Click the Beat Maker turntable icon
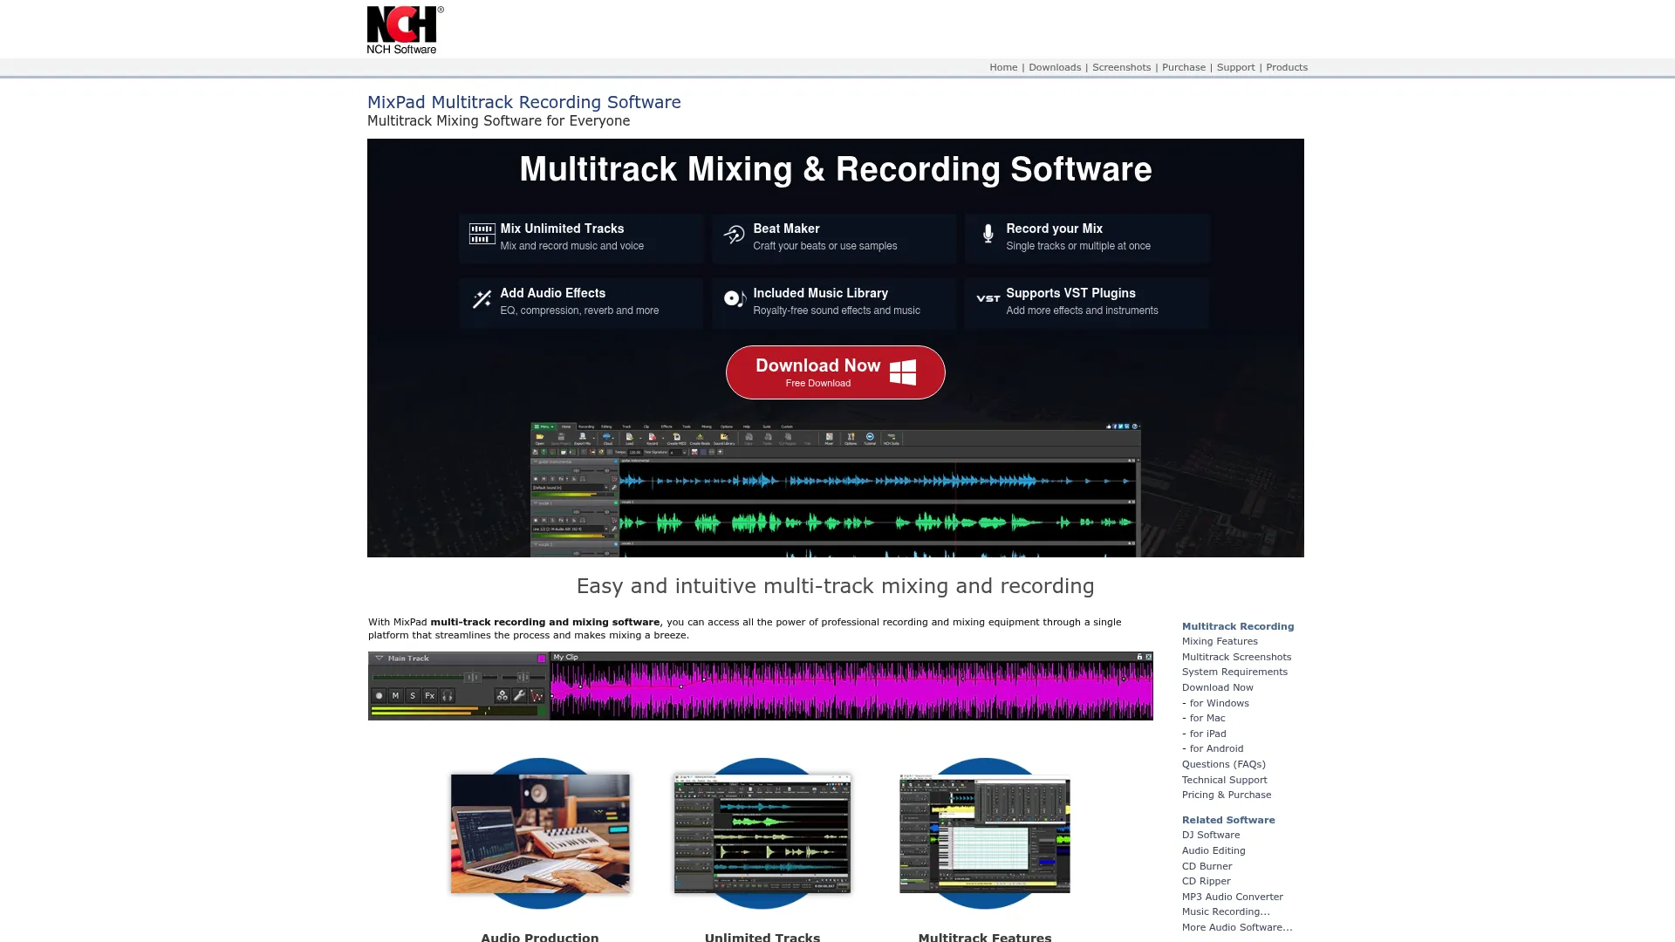The image size is (1675, 942). point(734,234)
